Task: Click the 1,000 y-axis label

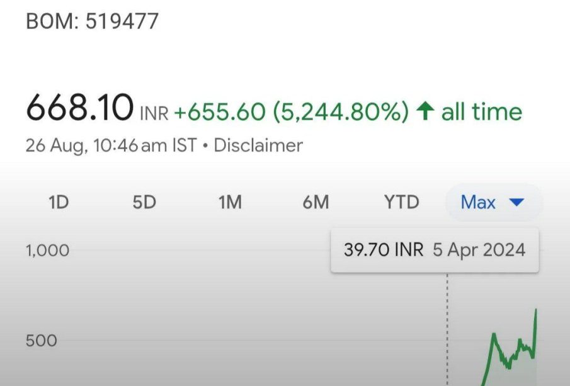Action: (x=47, y=251)
